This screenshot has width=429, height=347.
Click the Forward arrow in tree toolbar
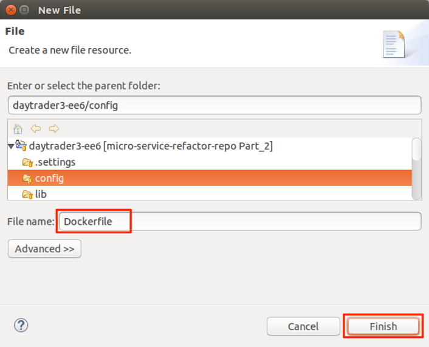point(54,129)
